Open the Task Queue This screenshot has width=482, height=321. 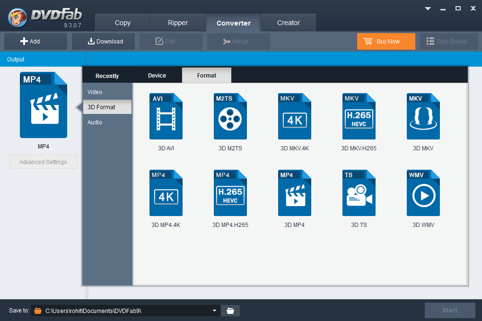coord(449,42)
